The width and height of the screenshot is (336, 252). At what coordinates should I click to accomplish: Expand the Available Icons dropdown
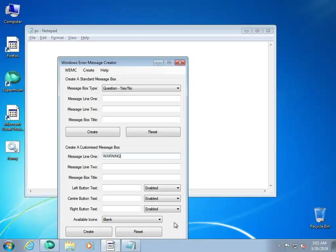click(x=132, y=220)
